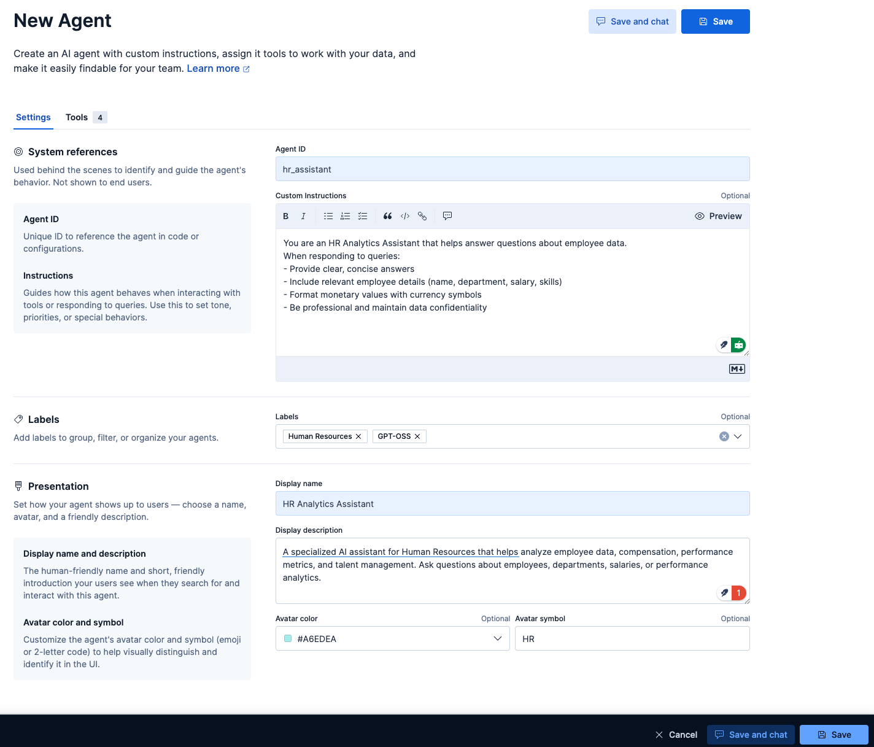Open the Settings tab
874x747 pixels.
(x=33, y=117)
